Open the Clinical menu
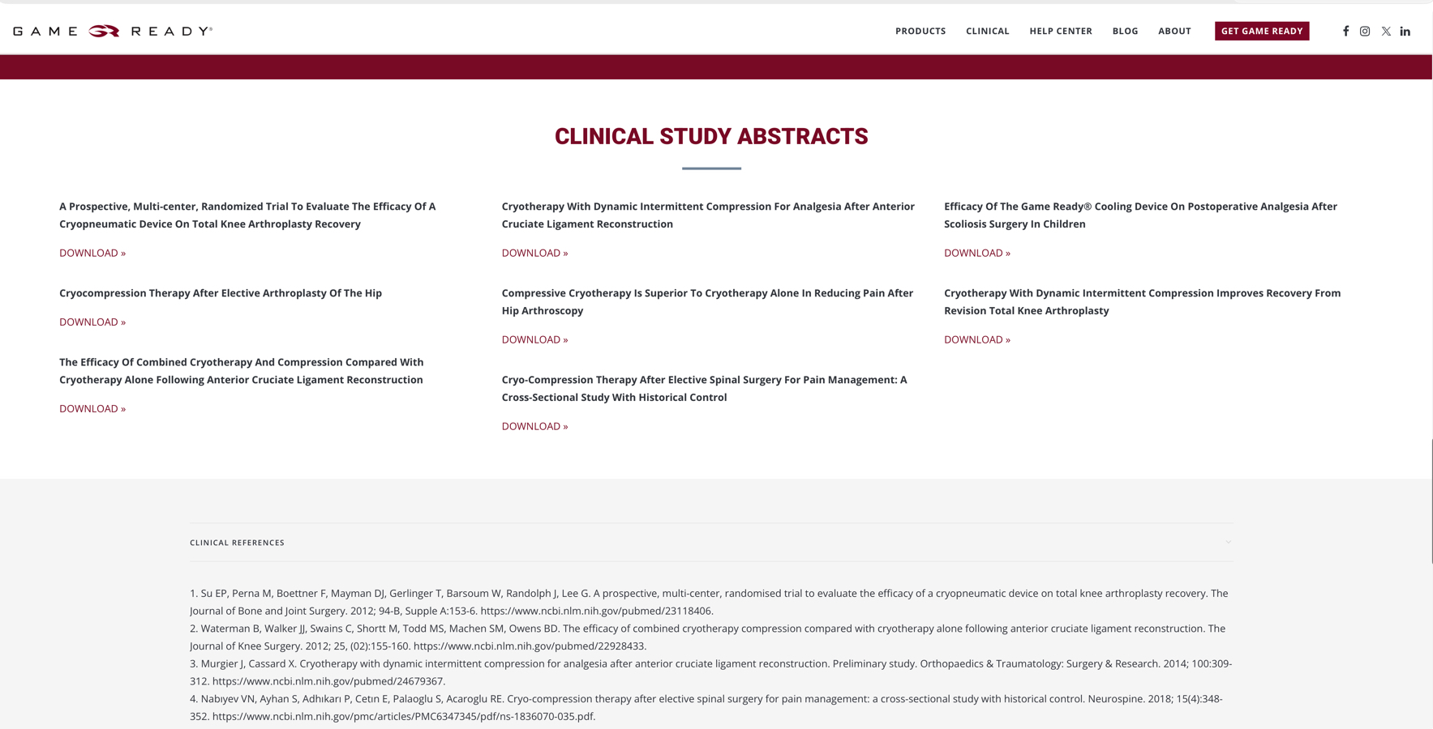This screenshot has width=1433, height=729. point(987,31)
